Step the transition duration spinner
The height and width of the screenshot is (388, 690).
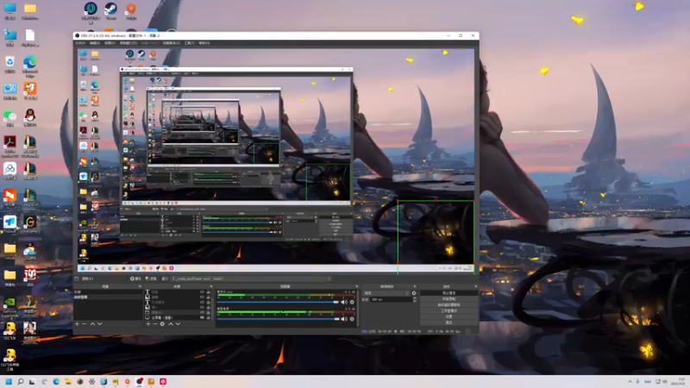(x=415, y=299)
